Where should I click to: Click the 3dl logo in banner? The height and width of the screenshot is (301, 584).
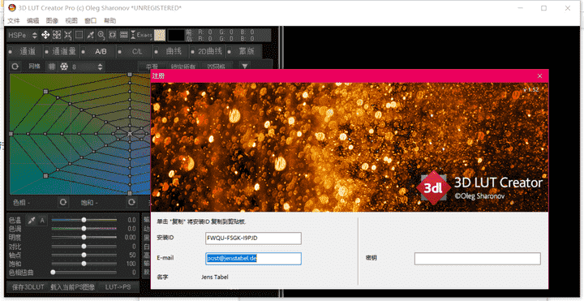[x=433, y=188]
